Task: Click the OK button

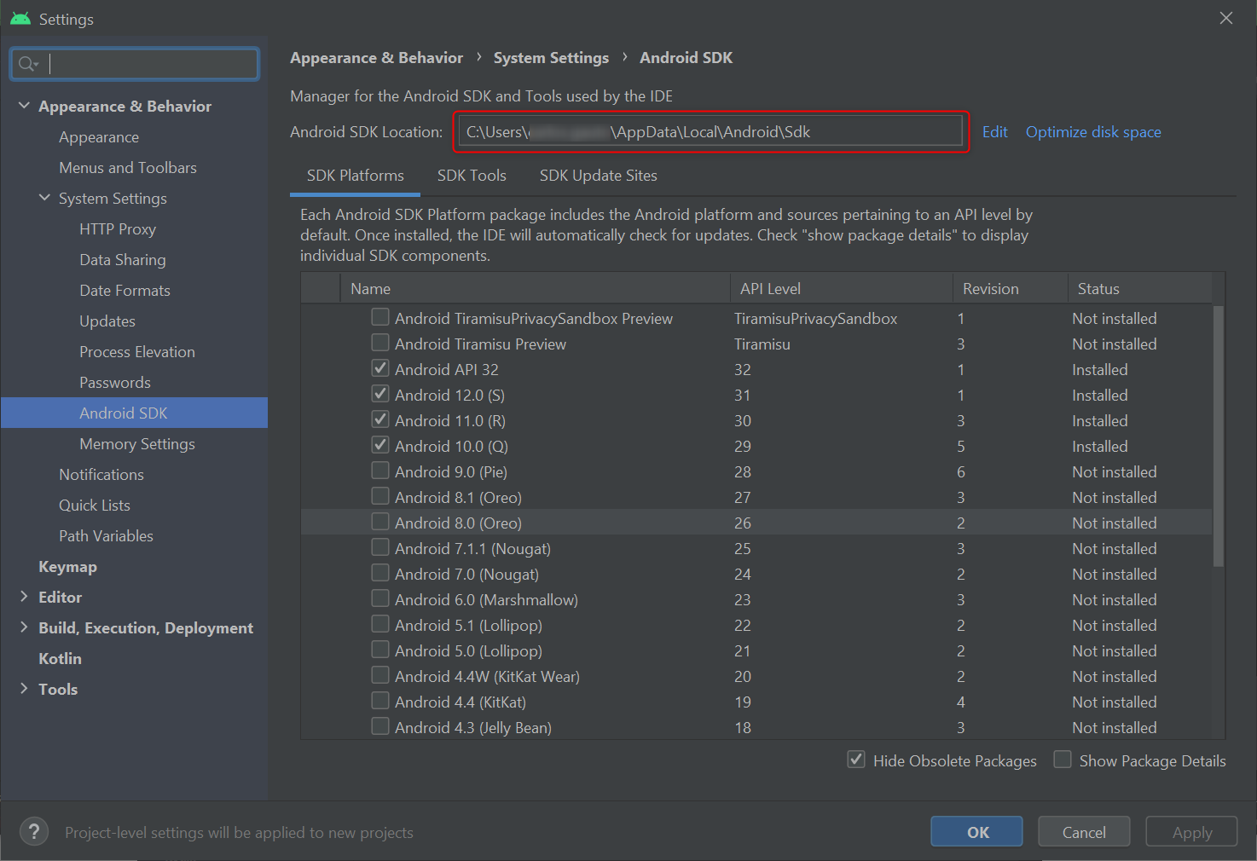Action: pyautogui.click(x=976, y=832)
